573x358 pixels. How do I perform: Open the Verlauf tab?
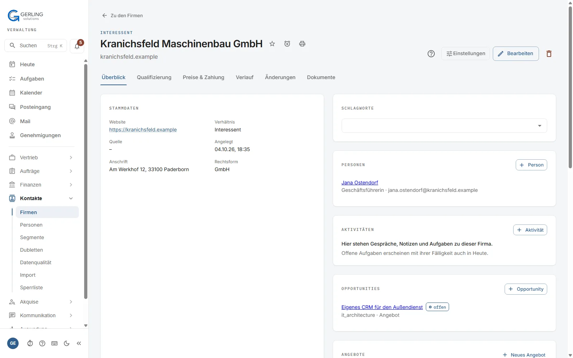point(245,77)
